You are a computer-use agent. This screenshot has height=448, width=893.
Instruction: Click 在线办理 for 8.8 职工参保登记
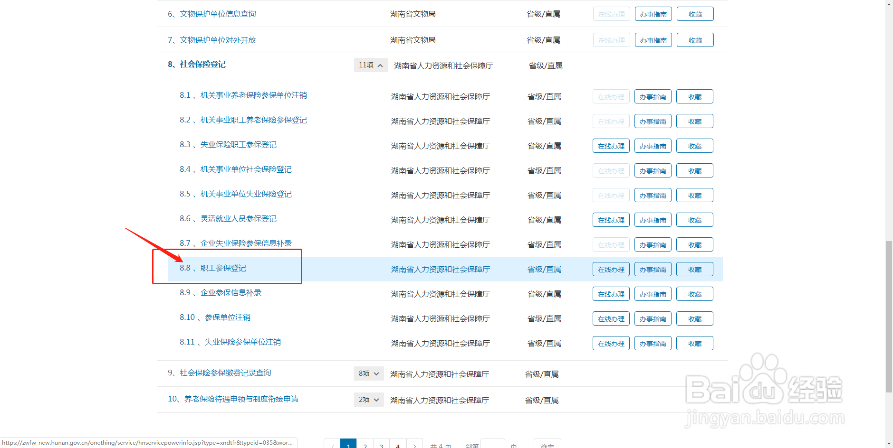611,269
